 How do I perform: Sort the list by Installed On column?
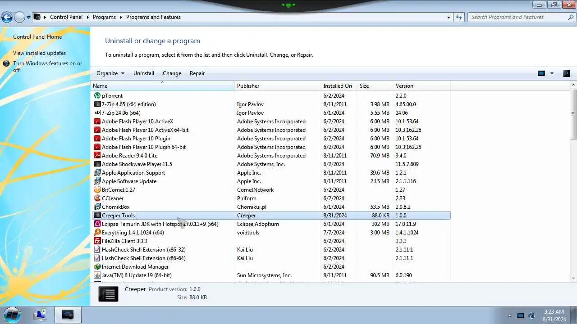point(339,85)
